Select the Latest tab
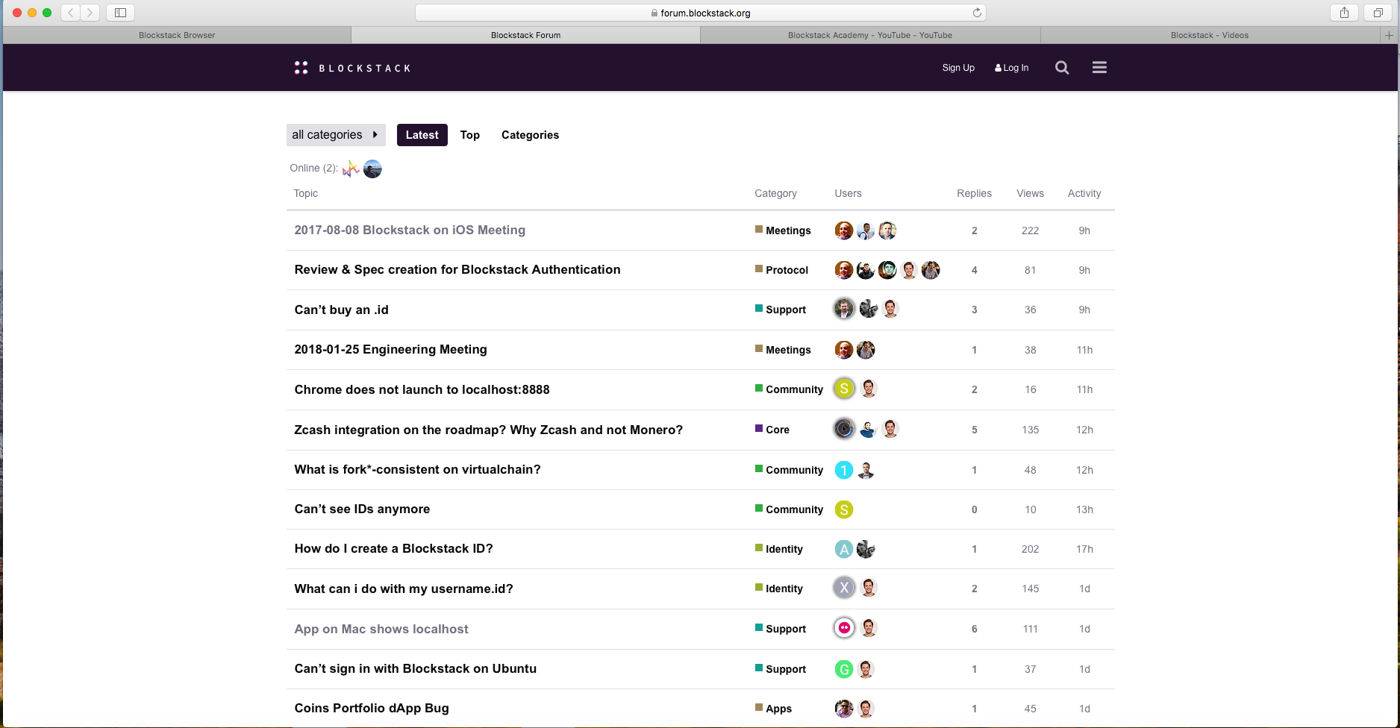Viewport: 1400px width, 728px height. click(422, 135)
